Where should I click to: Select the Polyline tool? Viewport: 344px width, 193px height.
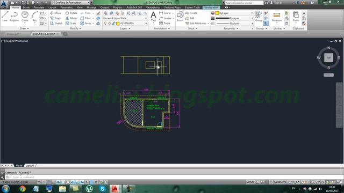pyautogui.click(x=14, y=17)
